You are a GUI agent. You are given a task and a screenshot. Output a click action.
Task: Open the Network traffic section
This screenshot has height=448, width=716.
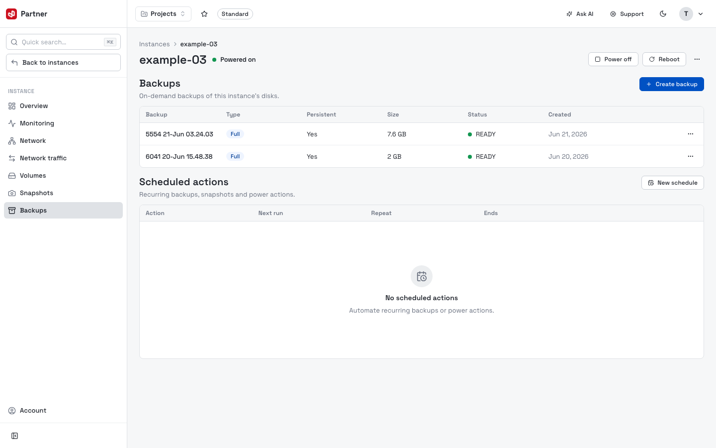[x=63, y=158]
